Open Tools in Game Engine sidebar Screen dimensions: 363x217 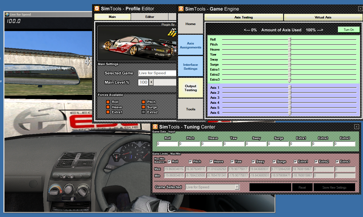[190, 109]
